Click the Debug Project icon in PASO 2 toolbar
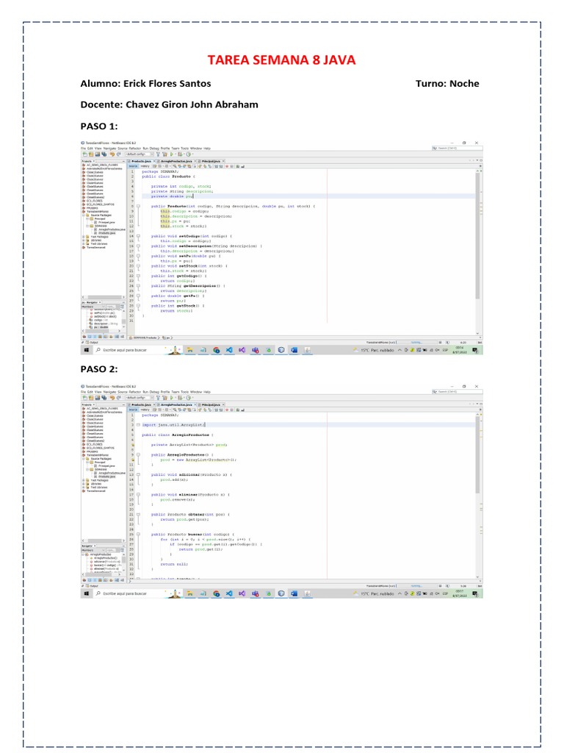Image resolution: width=564 pixels, height=753 pixels. point(180,398)
